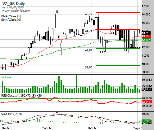
Task: Click the 30,0000 RSI axis label
Action: tap(147, 106)
